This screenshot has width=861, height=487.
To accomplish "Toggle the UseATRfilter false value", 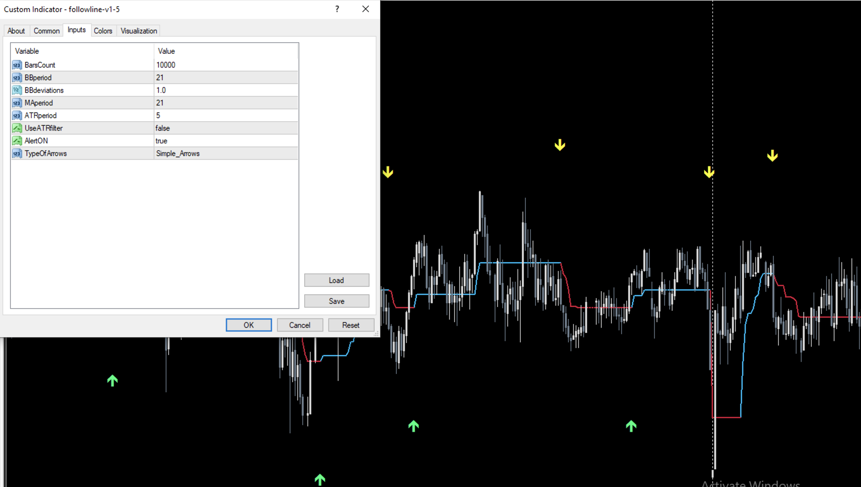I will click(x=226, y=128).
